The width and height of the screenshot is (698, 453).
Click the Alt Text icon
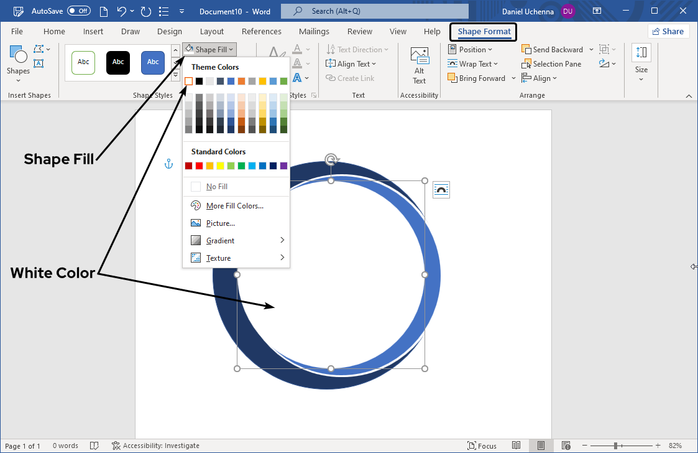tap(420, 56)
